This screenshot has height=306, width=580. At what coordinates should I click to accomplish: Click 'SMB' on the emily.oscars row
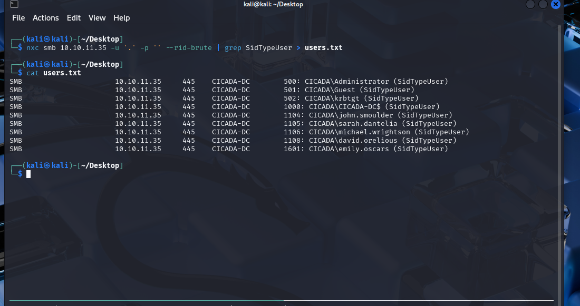[15, 149]
